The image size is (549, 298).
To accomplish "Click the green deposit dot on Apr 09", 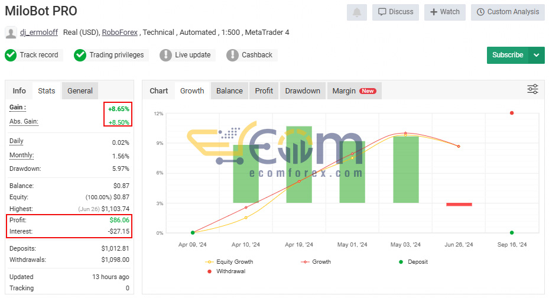I will point(193,232).
